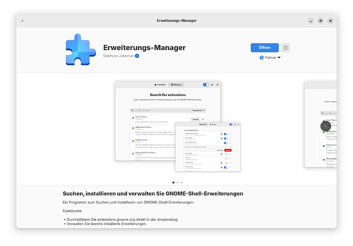Open the partially visible second screenshot

tap(321, 124)
